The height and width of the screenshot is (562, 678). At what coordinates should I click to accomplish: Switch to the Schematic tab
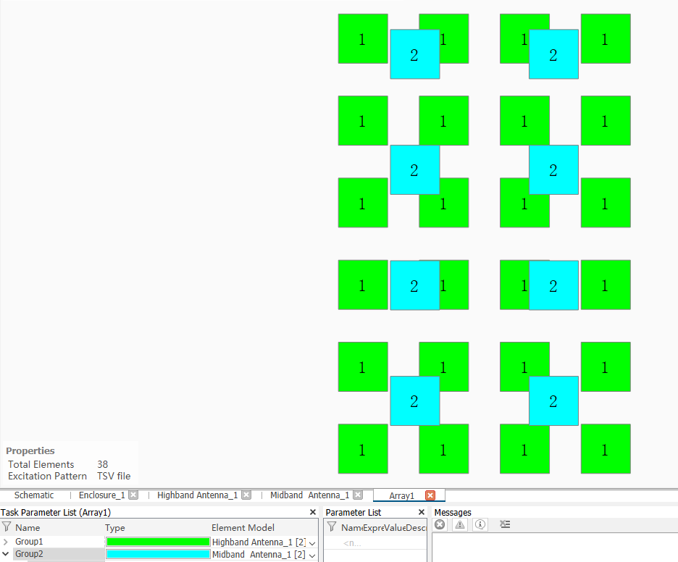pos(34,495)
